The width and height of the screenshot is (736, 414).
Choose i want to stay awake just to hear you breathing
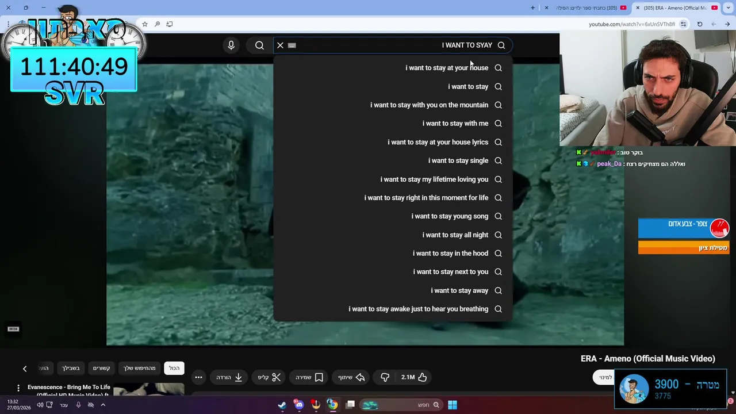393,309
